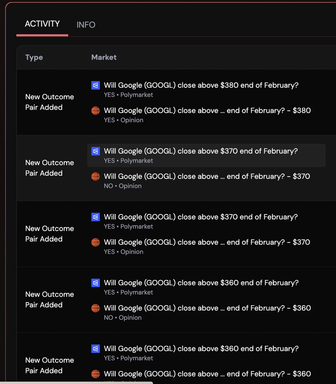Click 'New Outcome Pair Added' in $370 NO Opinion row
Image resolution: width=336 pixels, height=384 pixels.
50,168
